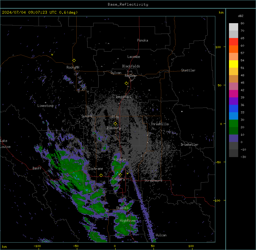This screenshot has width=256, height=250.
Task: Click the Lake Louise label
Action: coord(5,144)
